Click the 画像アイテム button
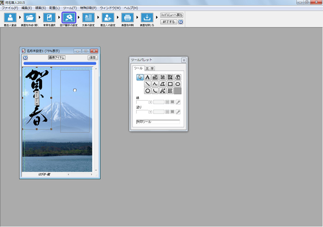 point(57,58)
